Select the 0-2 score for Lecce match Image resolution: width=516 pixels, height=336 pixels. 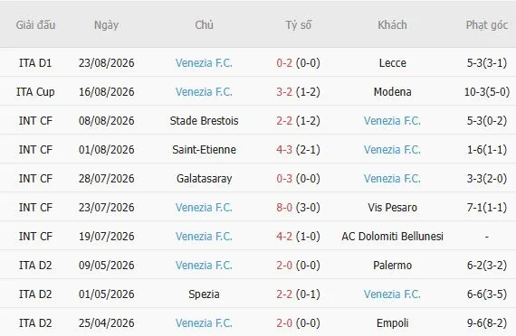[x=284, y=62]
